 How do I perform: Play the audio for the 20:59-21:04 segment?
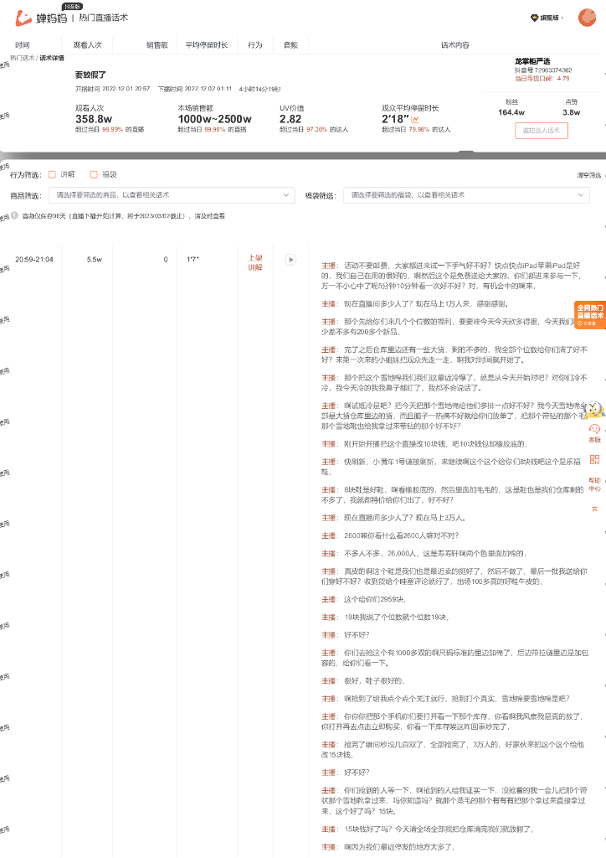290,260
